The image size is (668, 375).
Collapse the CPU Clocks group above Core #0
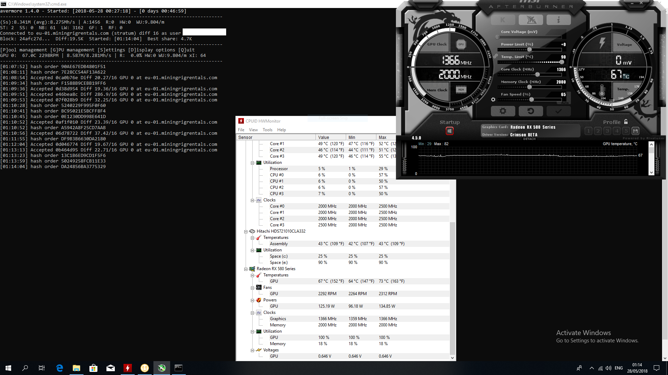(253, 200)
